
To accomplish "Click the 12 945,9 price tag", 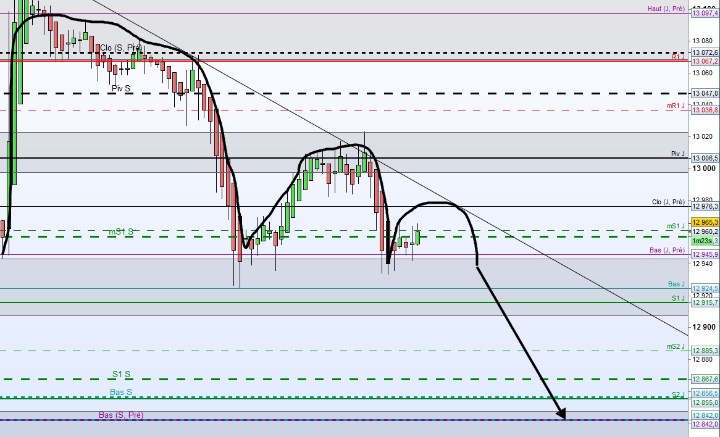I will (x=705, y=254).
